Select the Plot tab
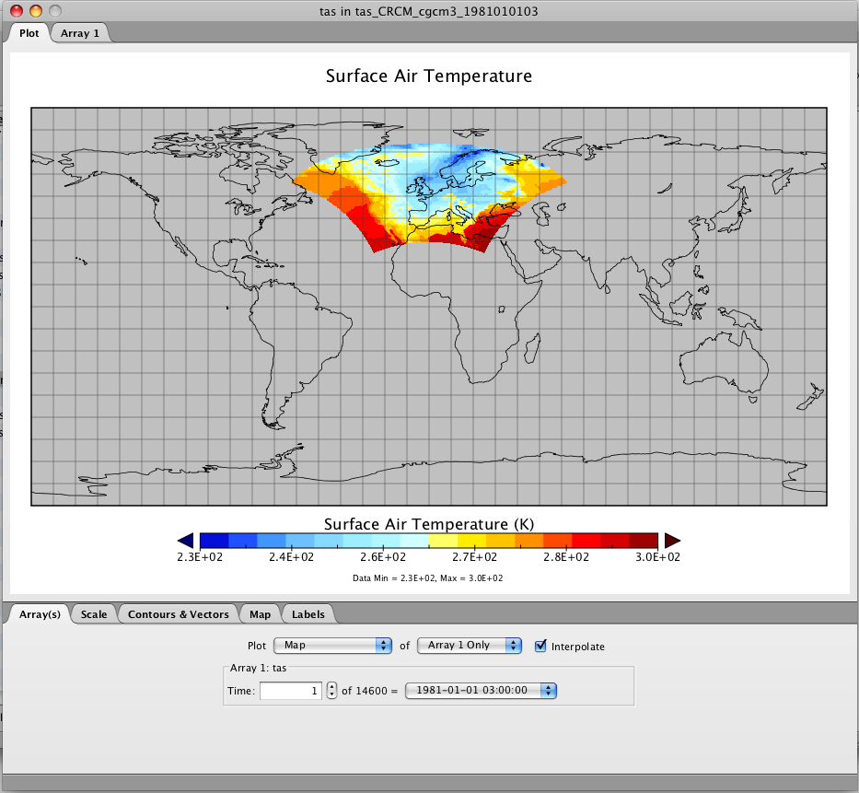 click(29, 33)
